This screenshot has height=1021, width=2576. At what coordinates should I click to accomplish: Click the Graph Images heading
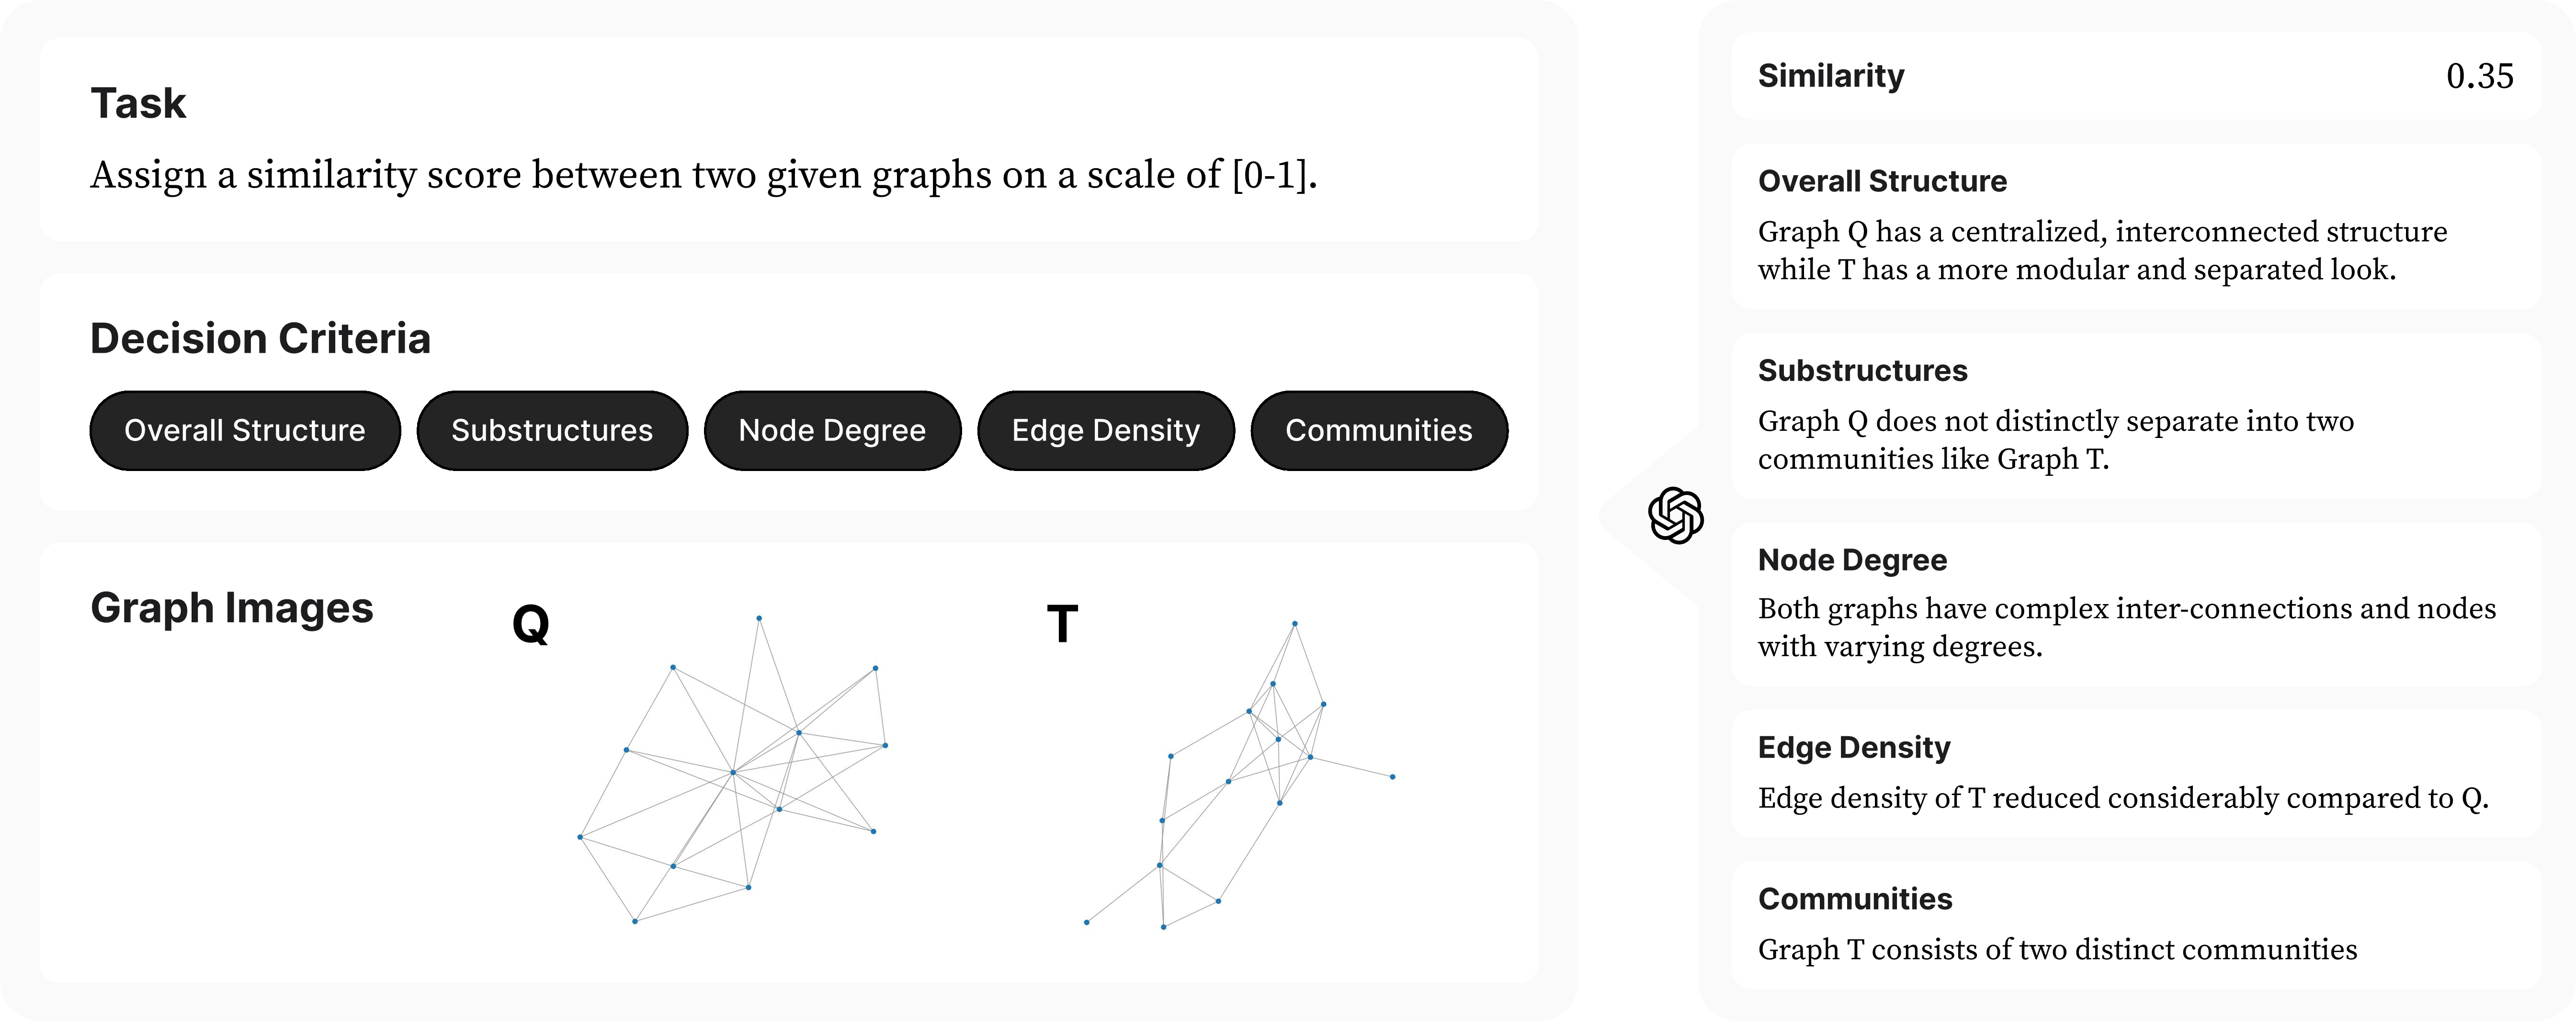tap(232, 608)
